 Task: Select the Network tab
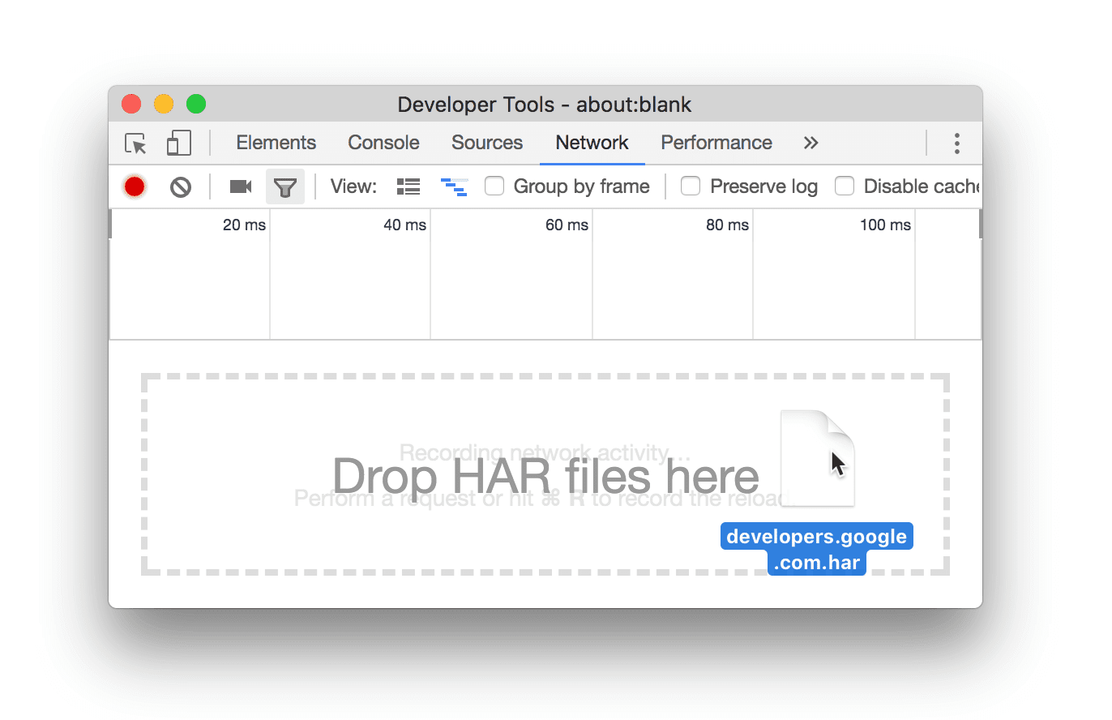click(592, 143)
